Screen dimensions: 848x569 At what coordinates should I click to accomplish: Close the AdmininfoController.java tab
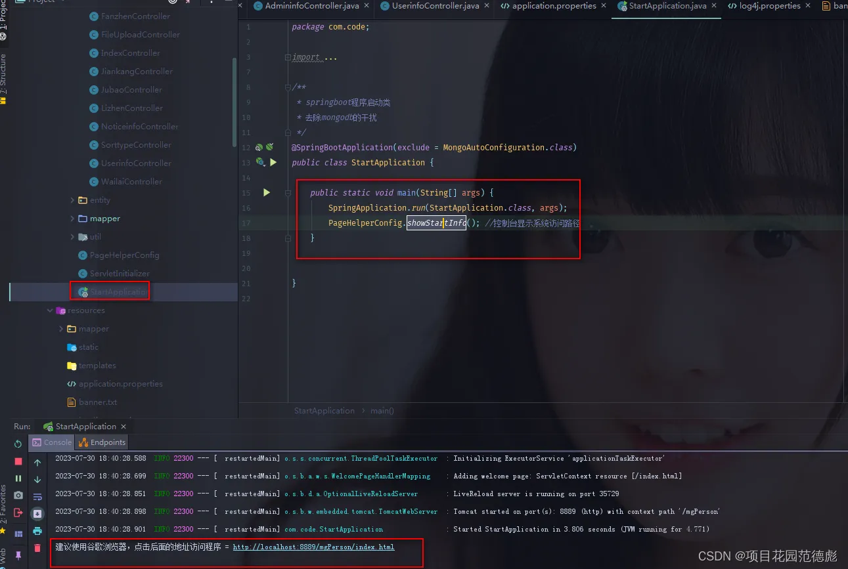[367, 6]
